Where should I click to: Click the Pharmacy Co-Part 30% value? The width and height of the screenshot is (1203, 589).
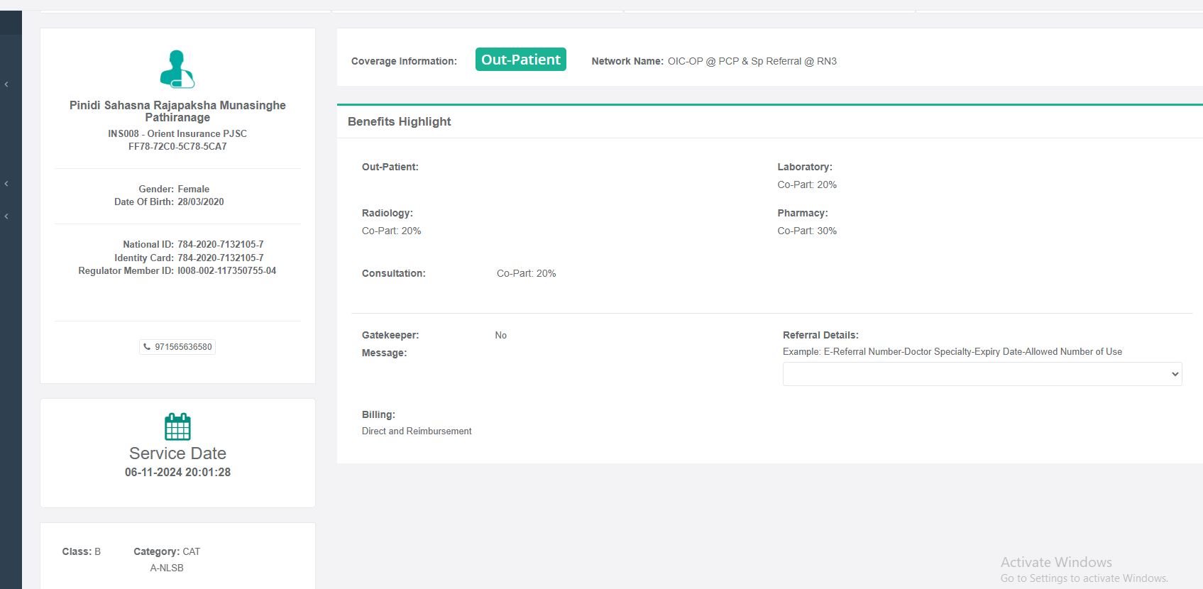[x=806, y=231]
